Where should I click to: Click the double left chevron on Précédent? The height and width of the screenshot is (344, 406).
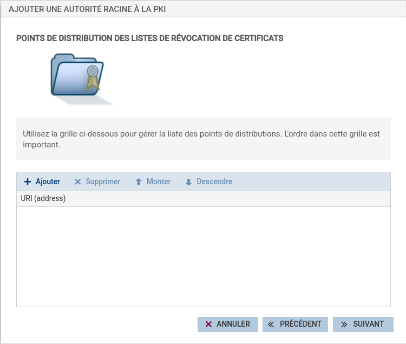[271, 324]
